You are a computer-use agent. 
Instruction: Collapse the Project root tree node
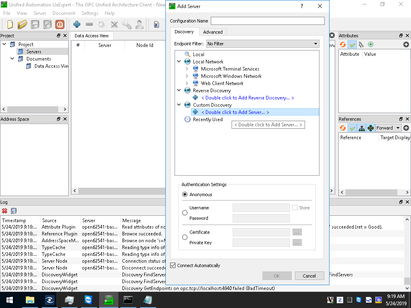tap(4, 44)
